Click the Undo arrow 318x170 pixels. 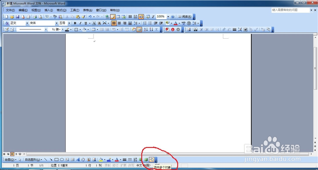point(90,17)
